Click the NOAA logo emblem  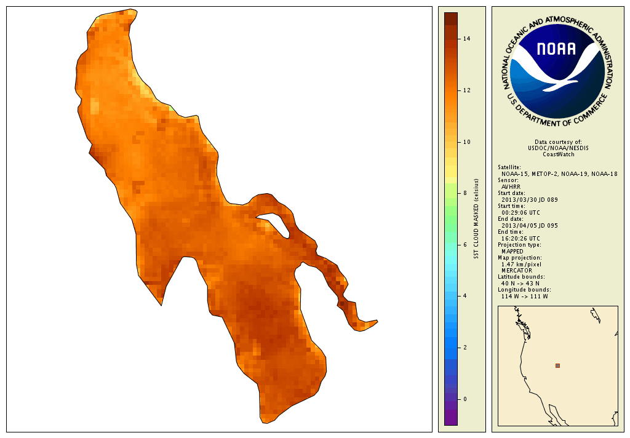point(558,71)
